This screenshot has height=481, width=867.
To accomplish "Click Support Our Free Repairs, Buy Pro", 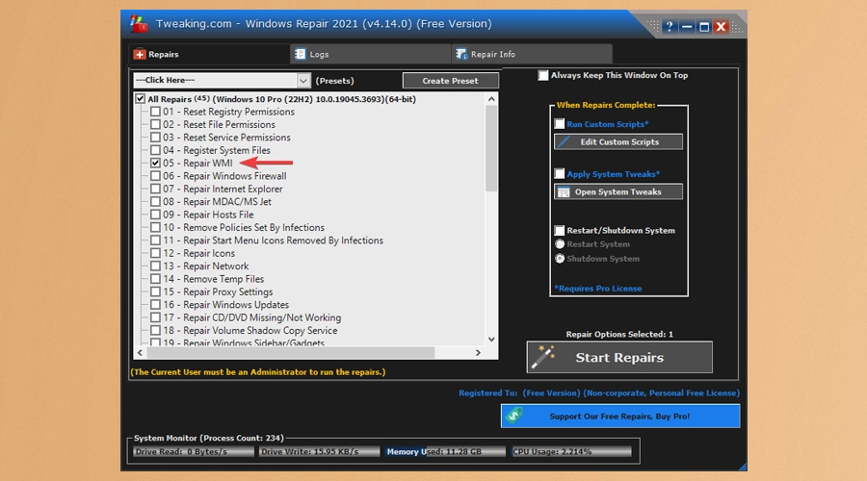I will click(620, 416).
